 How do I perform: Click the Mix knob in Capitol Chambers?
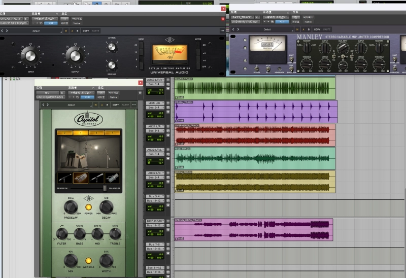(71, 260)
